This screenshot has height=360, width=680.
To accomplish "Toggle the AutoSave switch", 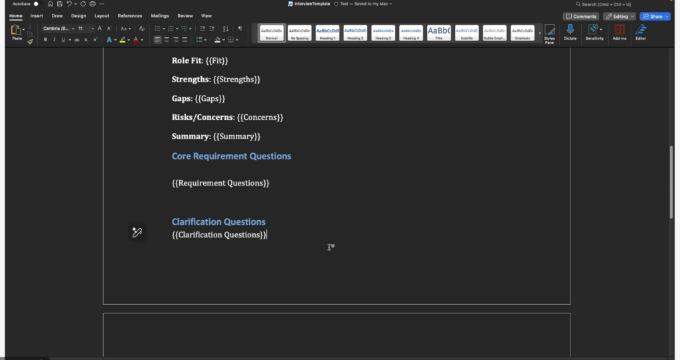I will pos(35,4).
